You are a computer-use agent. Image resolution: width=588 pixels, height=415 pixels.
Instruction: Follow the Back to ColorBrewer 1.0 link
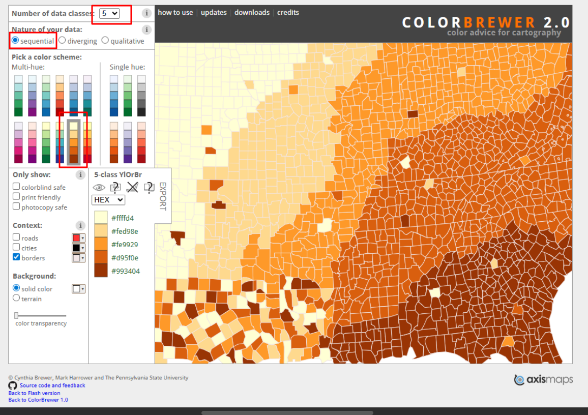point(38,400)
